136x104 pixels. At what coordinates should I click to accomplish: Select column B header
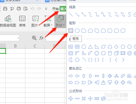(x=16, y=46)
